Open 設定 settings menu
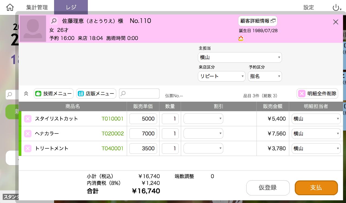 coord(309,8)
